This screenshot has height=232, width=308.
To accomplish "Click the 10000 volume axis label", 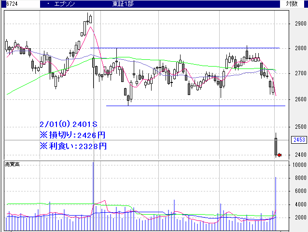I will point(299,165).
